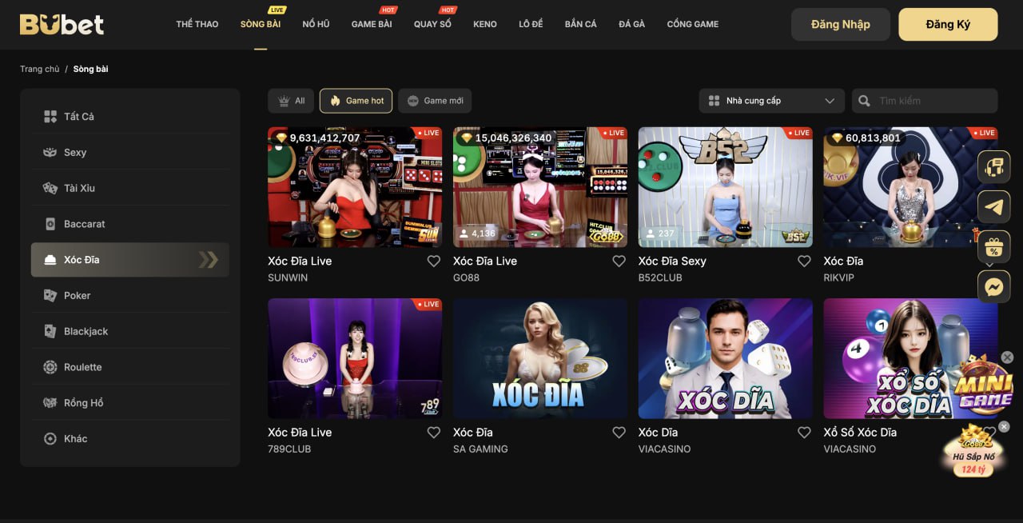Close the floating Mini Game banner

point(1007,357)
